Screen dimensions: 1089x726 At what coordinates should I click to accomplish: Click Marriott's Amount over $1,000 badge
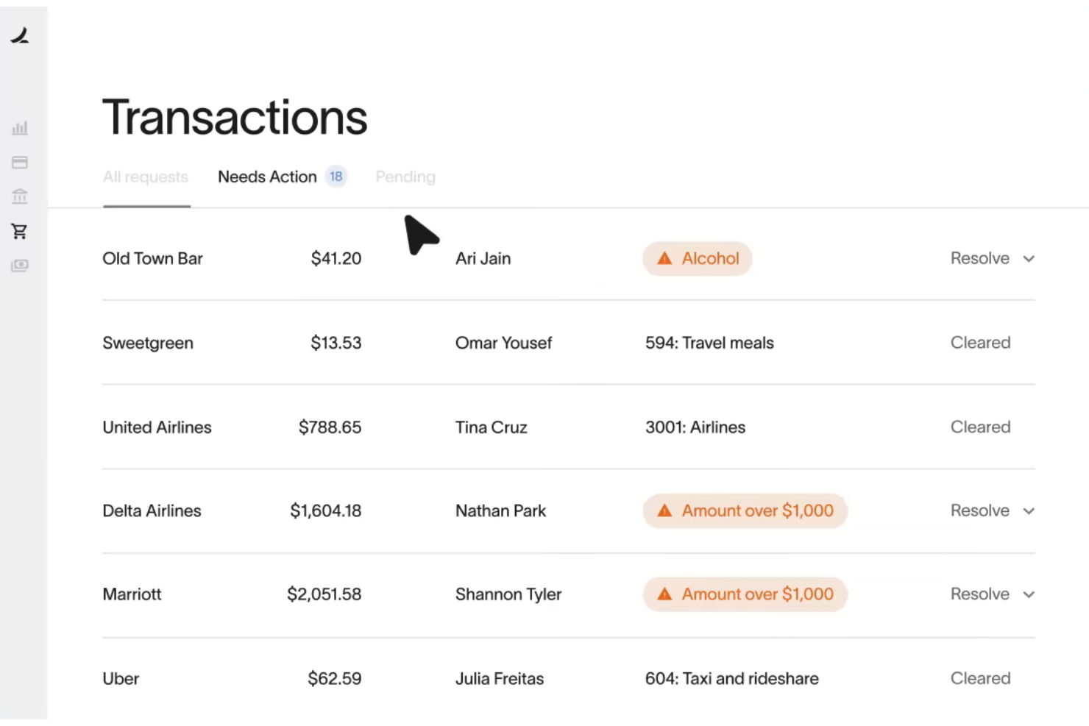[x=744, y=594]
